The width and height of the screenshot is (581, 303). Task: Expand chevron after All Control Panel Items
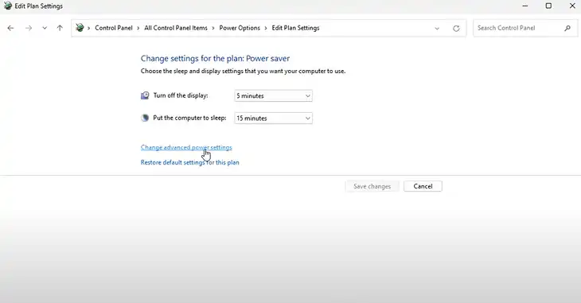click(213, 28)
